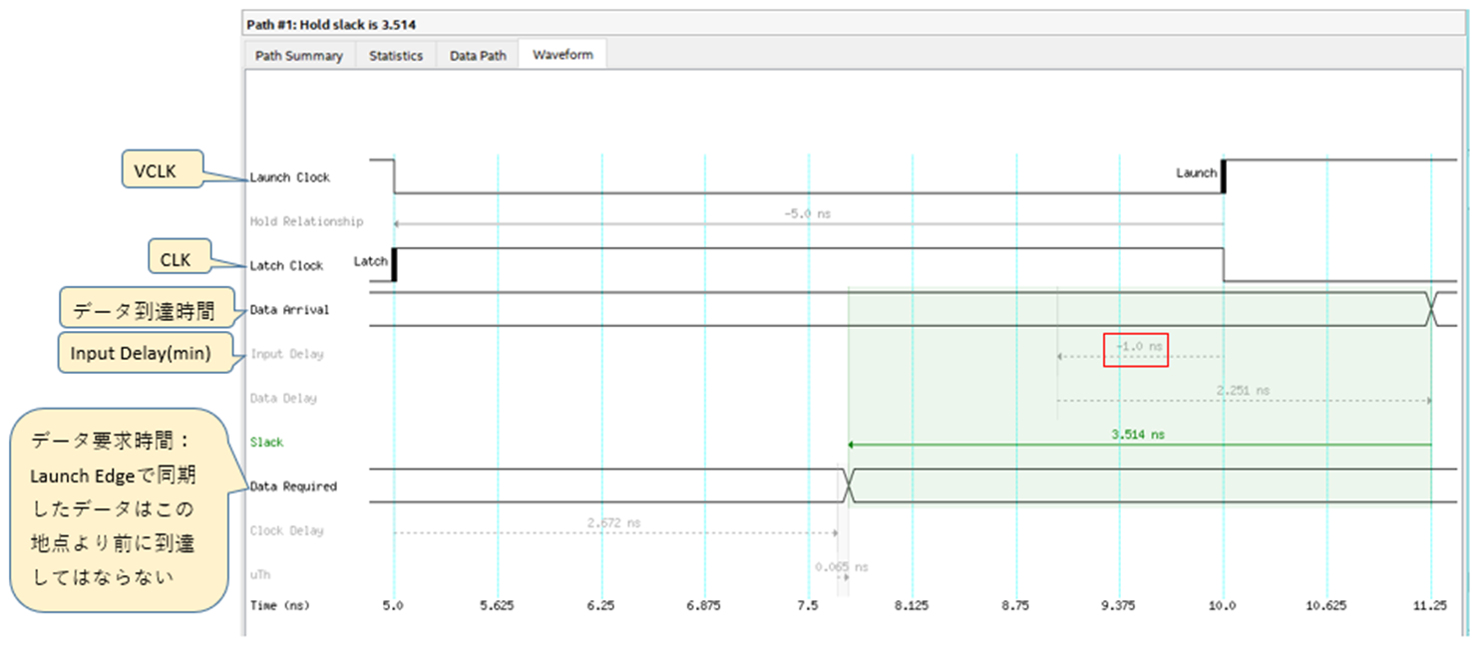Click the Waveform tab
This screenshot has height=655, width=1482.
(562, 55)
